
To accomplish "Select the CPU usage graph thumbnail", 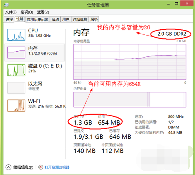I will (16, 35).
